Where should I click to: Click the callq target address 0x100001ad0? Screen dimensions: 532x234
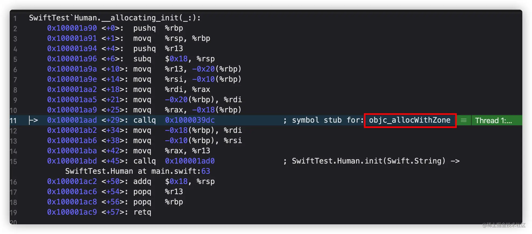[x=190, y=161]
